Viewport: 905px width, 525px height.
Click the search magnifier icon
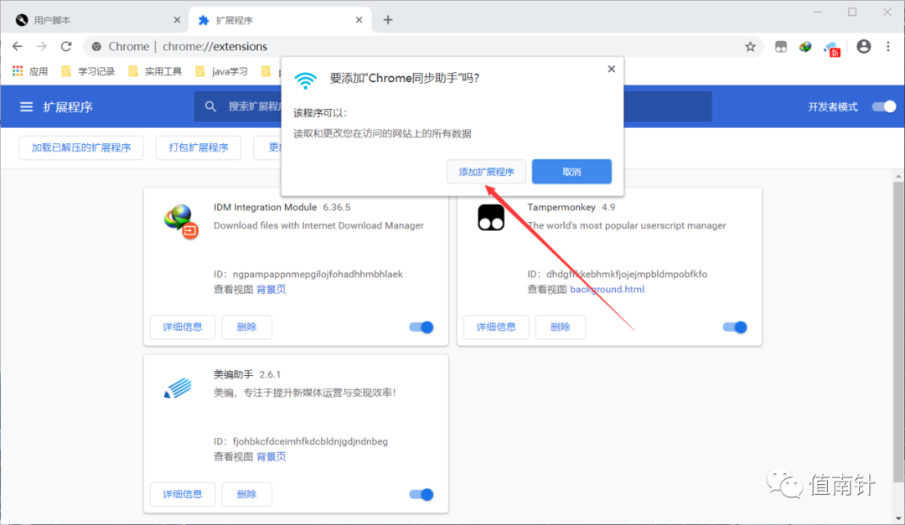(x=210, y=106)
